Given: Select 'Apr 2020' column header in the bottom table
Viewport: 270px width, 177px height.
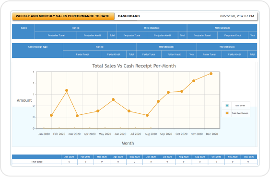Looking at the screenshot, I should [118, 157].
